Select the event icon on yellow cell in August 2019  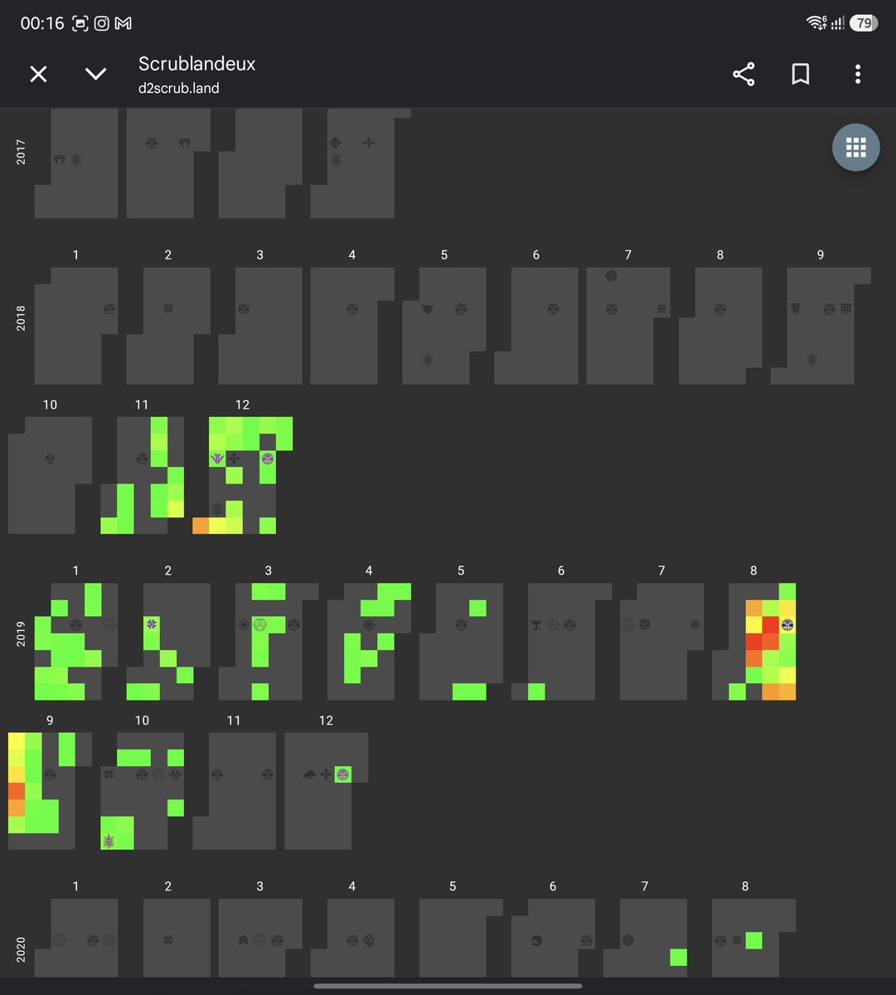tap(787, 624)
